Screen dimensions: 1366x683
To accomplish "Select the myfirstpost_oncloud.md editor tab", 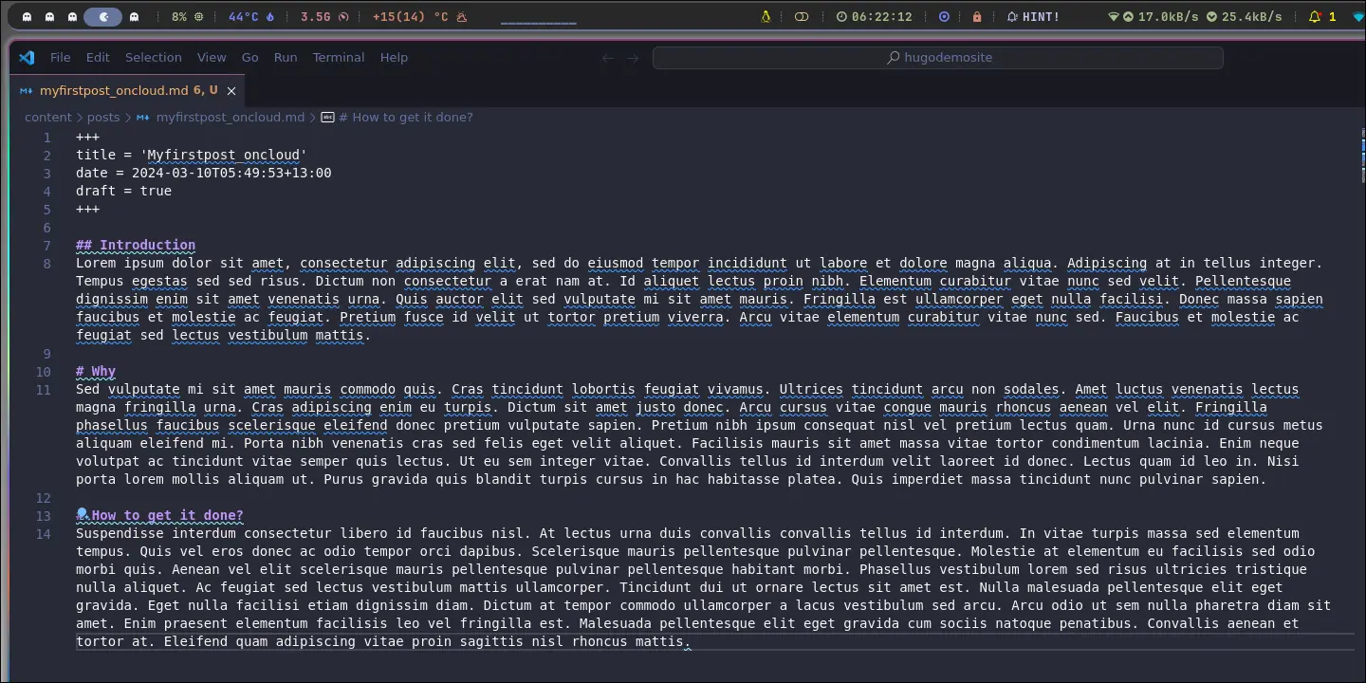I will 128,91.
